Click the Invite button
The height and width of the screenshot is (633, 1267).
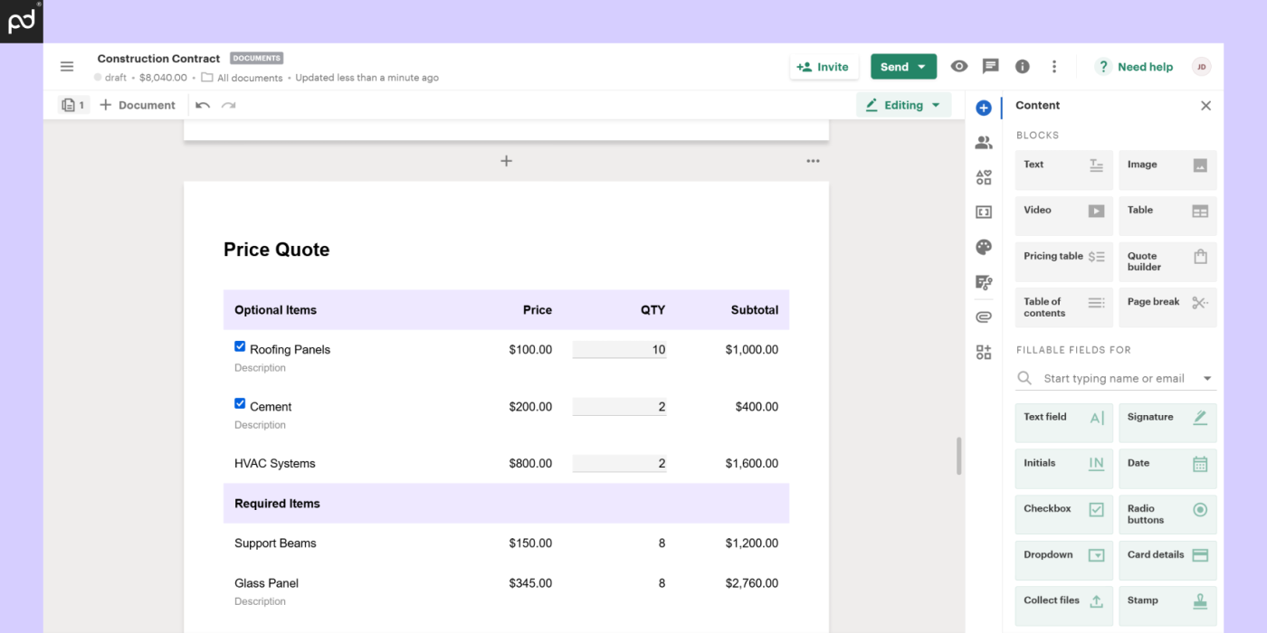point(824,66)
